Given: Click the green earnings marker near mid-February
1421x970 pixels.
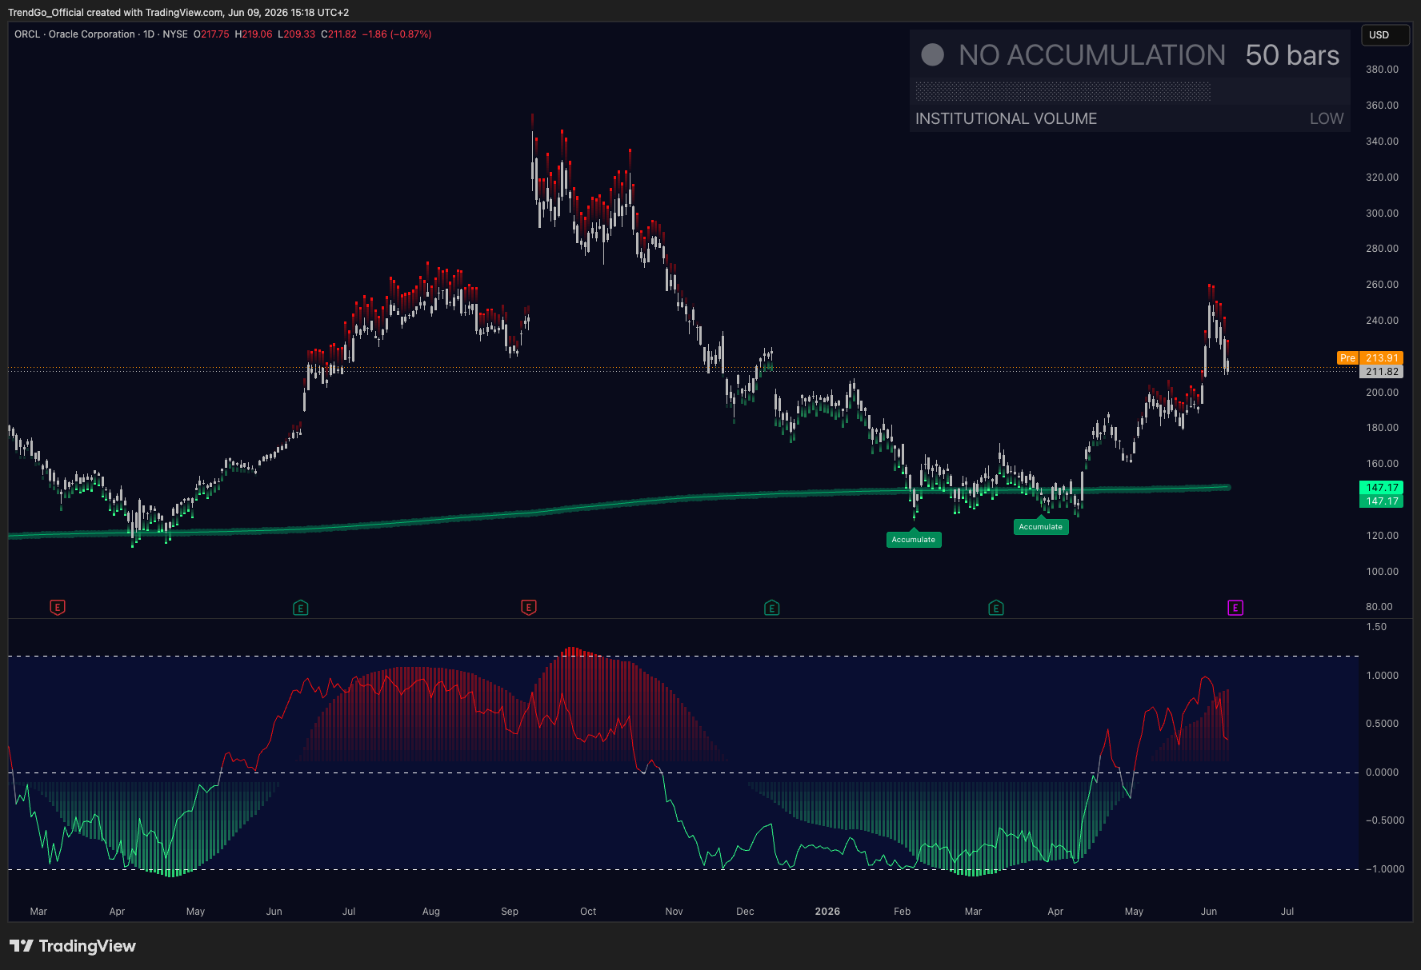Looking at the screenshot, I should (996, 608).
